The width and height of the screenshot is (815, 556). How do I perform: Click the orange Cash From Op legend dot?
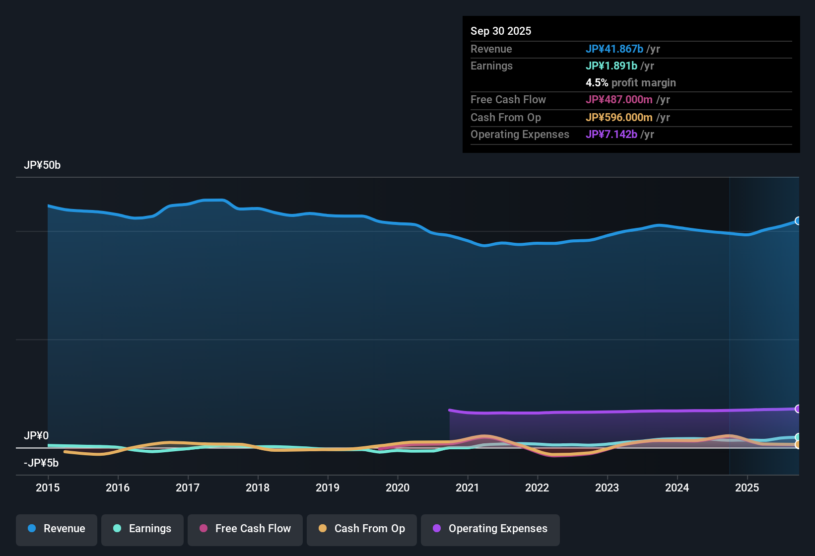(322, 529)
